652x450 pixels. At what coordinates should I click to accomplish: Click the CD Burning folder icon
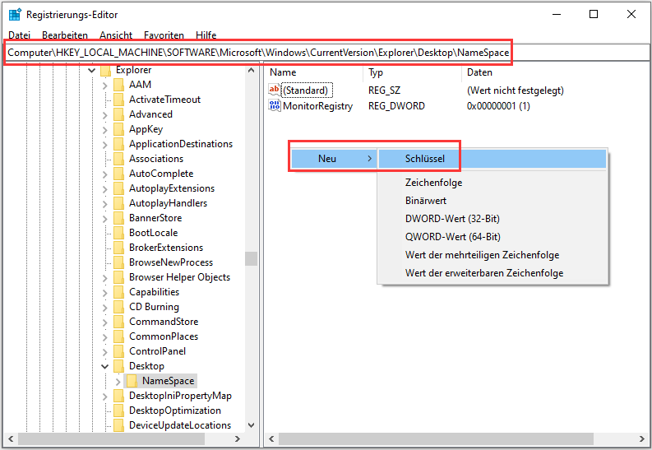(119, 307)
